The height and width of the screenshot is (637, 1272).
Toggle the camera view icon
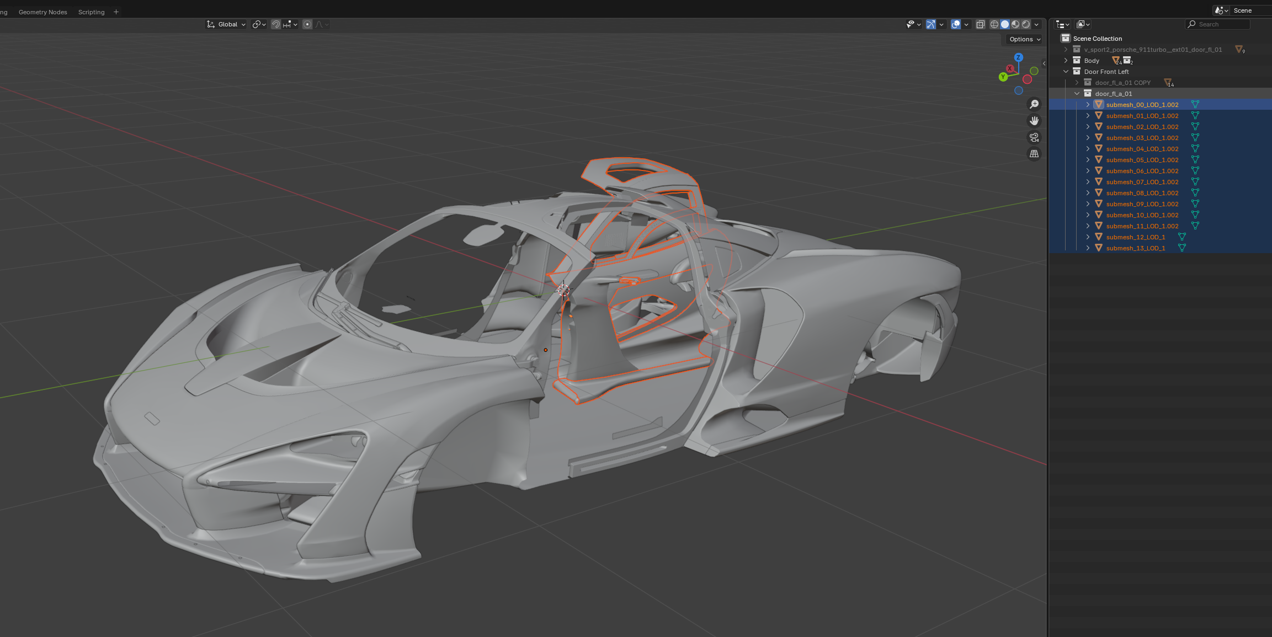(1034, 137)
